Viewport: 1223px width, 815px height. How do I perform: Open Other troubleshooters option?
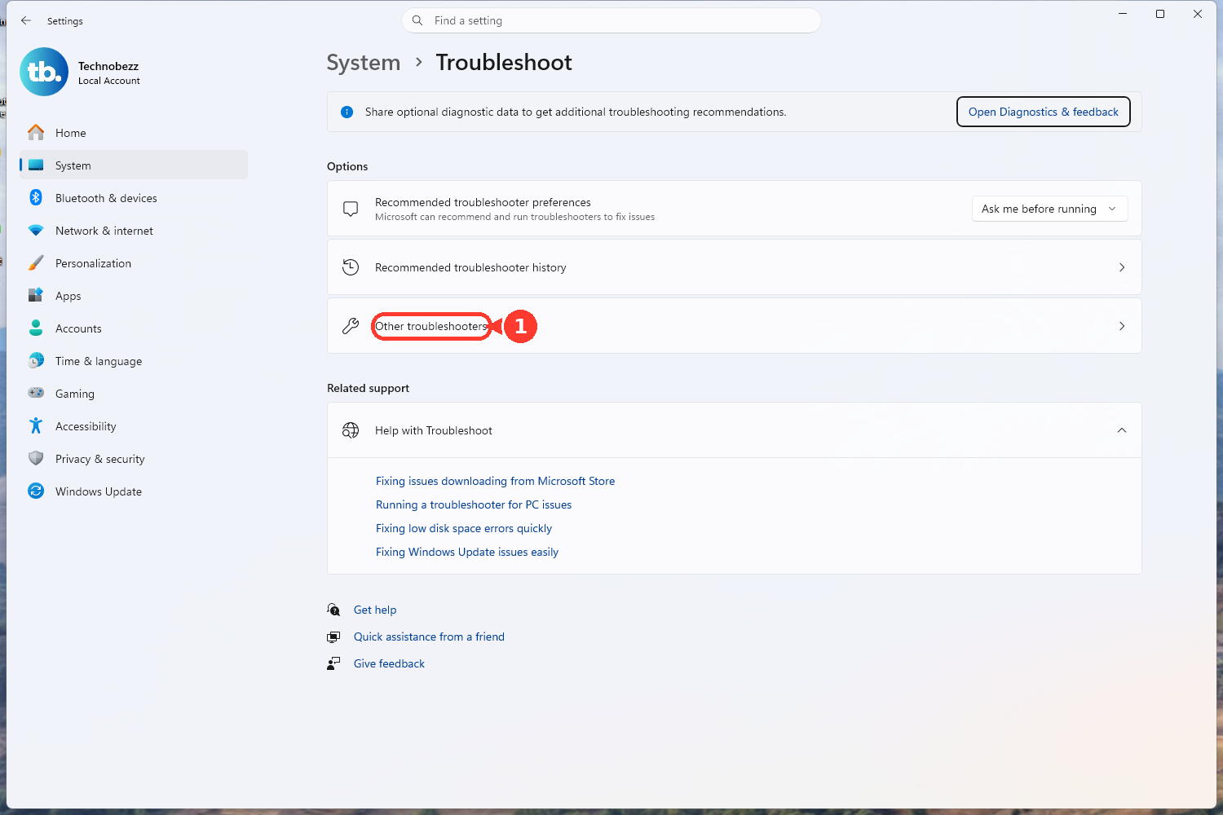pos(734,326)
